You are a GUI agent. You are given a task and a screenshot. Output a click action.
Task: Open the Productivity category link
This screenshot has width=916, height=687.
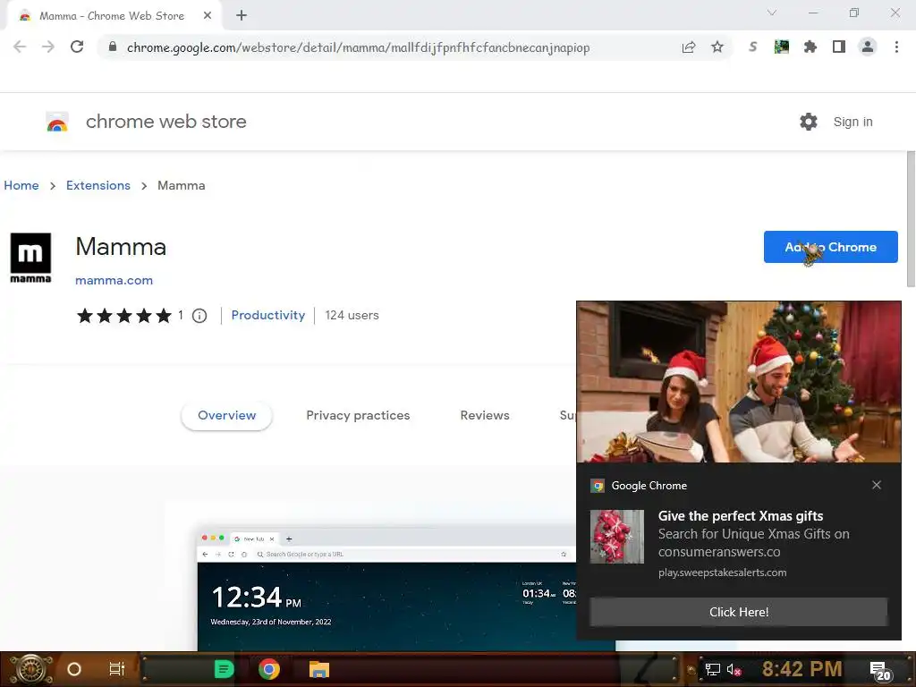coord(268,316)
